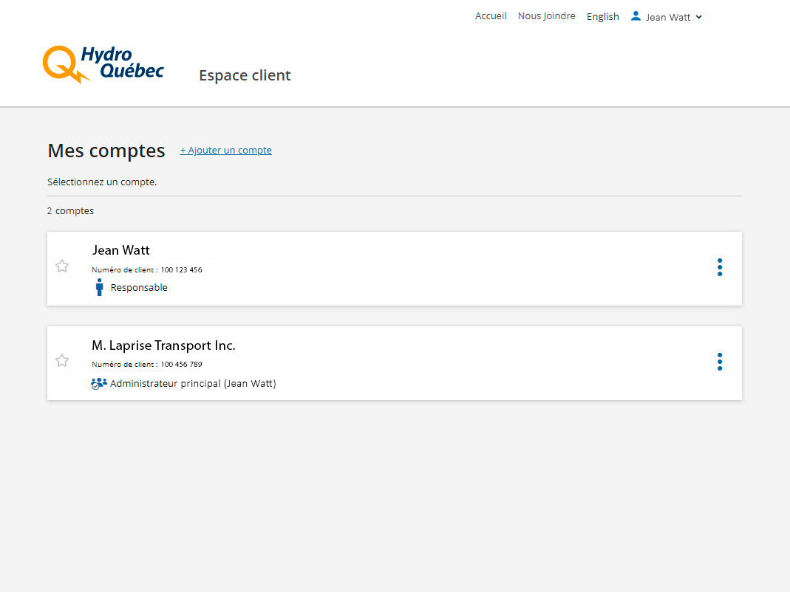Switch the language to English
The height and width of the screenshot is (592, 790).
[x=602, y=17]
